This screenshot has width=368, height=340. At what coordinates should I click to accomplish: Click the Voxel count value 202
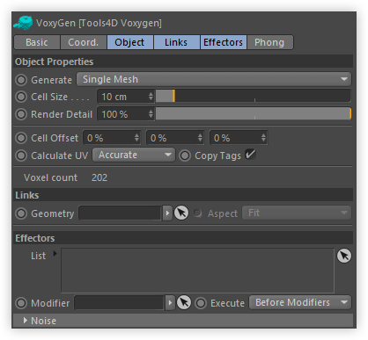99,177
